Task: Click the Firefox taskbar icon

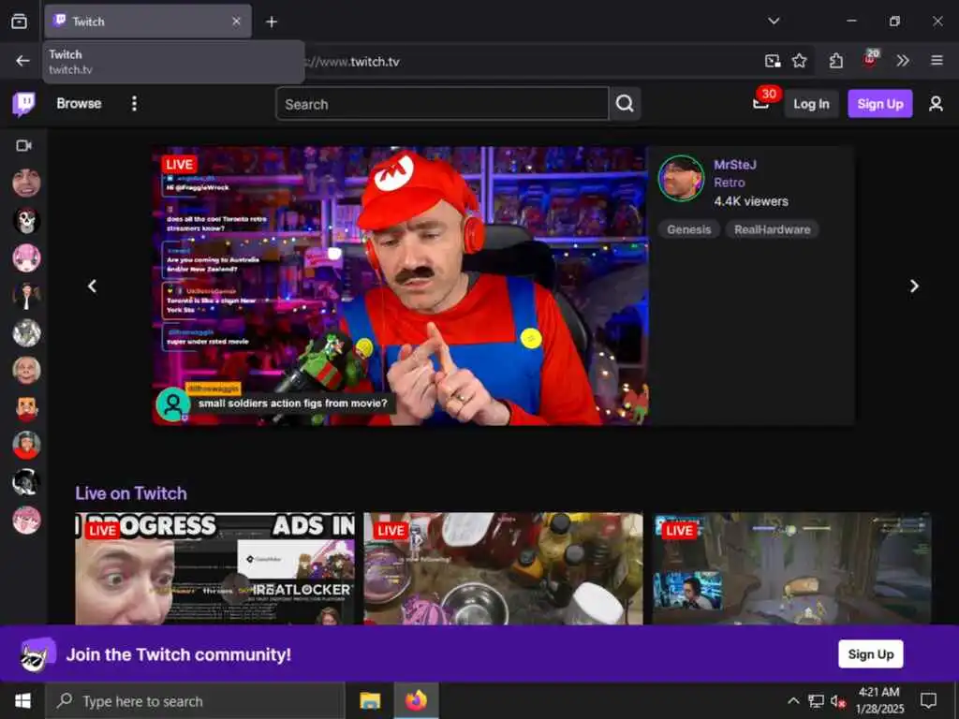Action: point(415,700)
